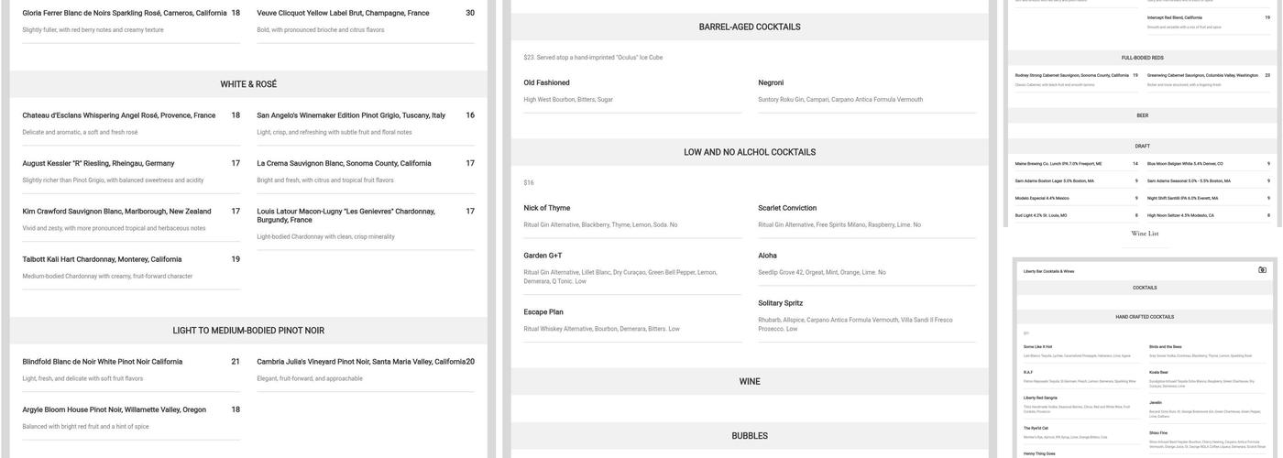This screenshot has width=1283, height=458.
Task: Click the LOW AND NO ALCHOL COCKTAILS header
Action: pyautogui.click(x=750, y=152)
